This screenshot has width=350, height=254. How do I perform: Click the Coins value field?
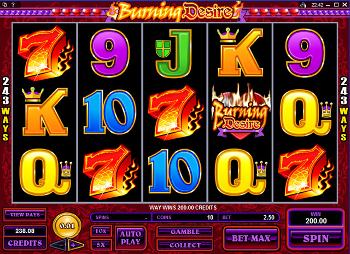tap(185, 217)
